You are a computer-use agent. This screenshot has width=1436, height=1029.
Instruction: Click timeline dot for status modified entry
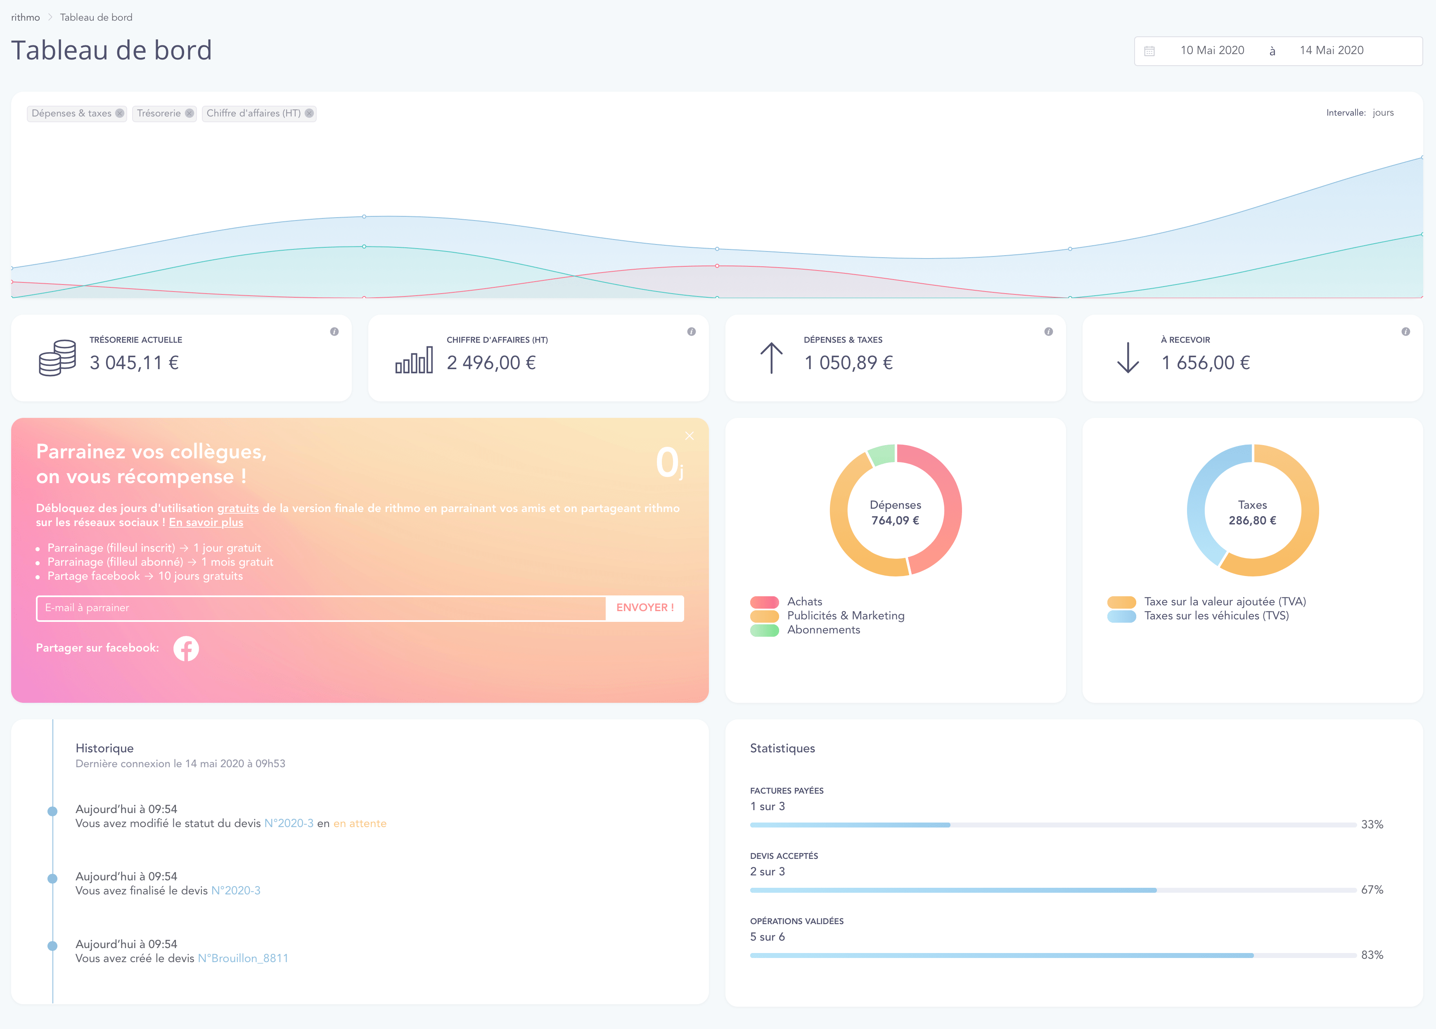click(x=52, y=811)
